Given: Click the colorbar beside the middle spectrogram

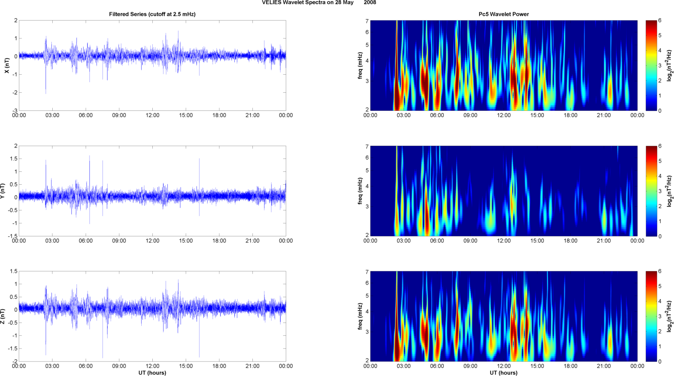Looking at the screenshot, I should [651, 191].
